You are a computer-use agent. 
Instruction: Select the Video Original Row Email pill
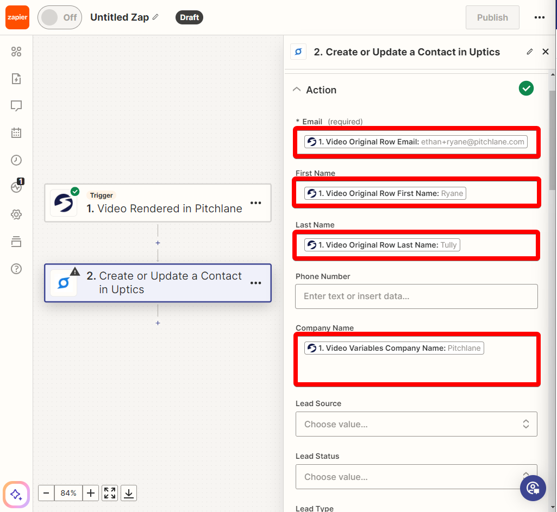point(416,142)
